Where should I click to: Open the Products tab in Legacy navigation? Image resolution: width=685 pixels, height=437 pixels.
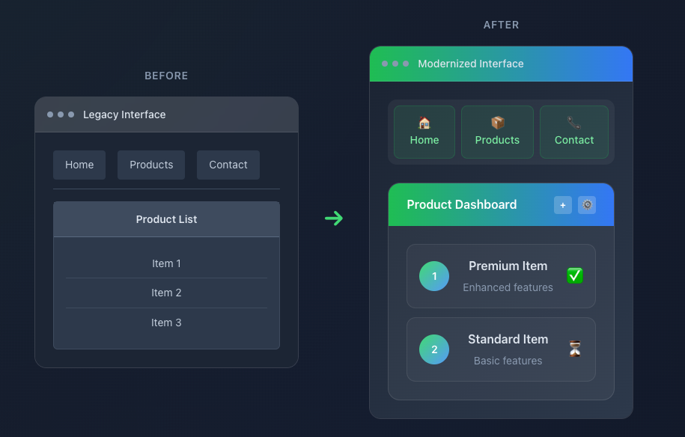(150, 165)
